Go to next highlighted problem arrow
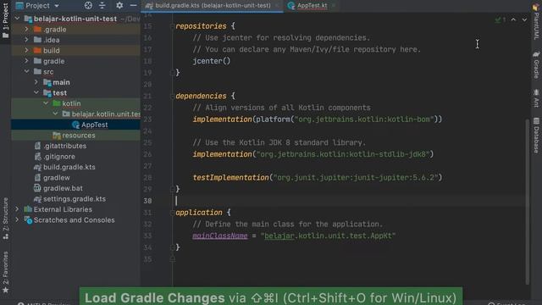 coord(524,19)
